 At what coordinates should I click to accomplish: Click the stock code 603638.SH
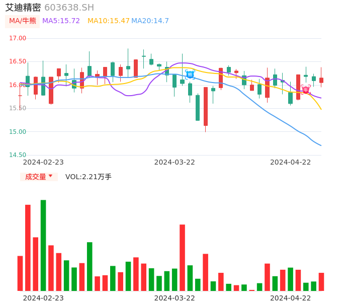click(69, 8)
